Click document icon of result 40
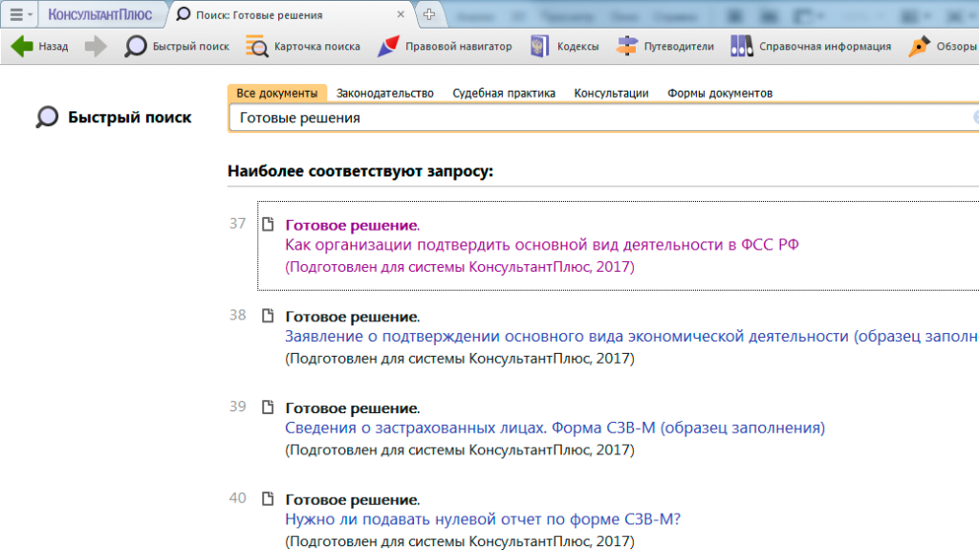979x551 pixels. [268, 498]
